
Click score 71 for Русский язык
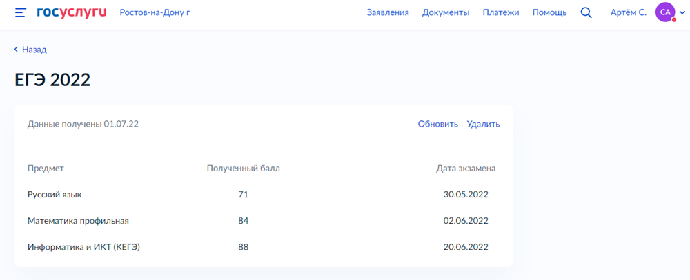[x=244, y=195]
